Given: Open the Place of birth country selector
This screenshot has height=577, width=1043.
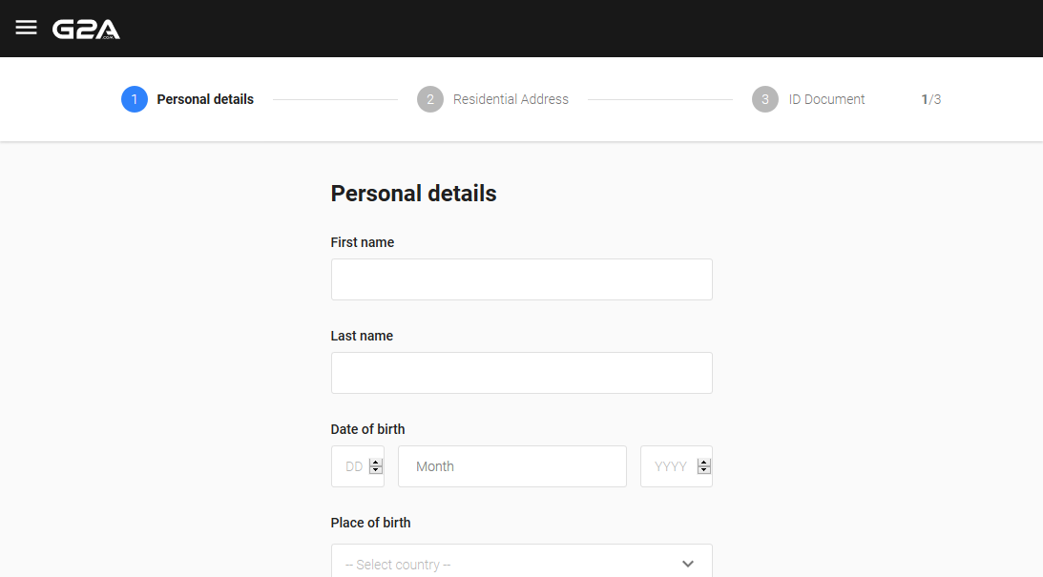Looking at the screenshot, I should [521, 561].
